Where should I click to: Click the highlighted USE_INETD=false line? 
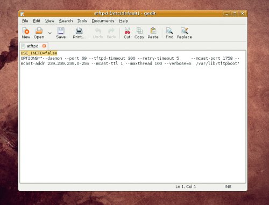click(39, 53)
